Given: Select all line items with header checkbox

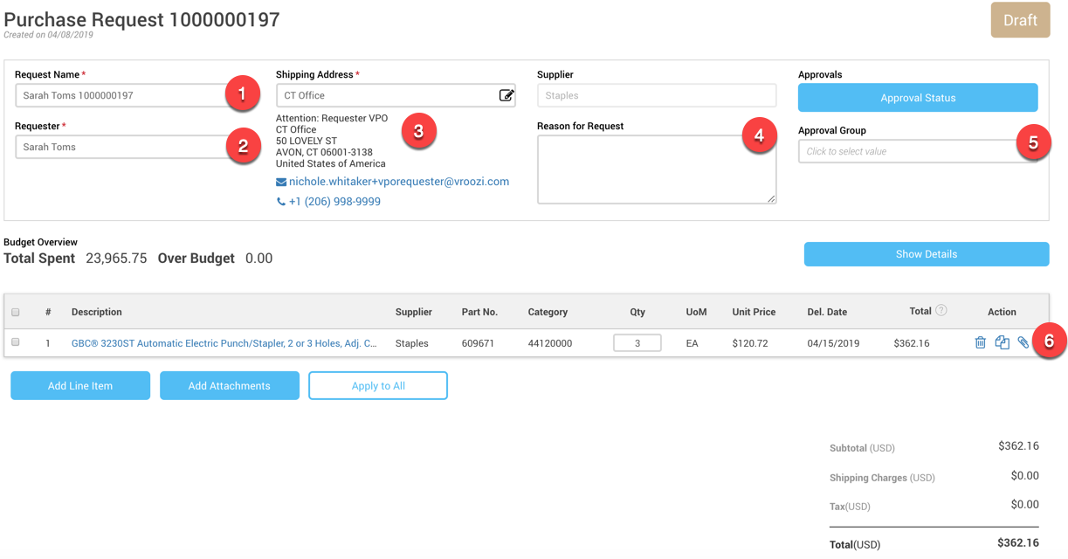Looking at the screenshot, I should (x=16, y=312).
